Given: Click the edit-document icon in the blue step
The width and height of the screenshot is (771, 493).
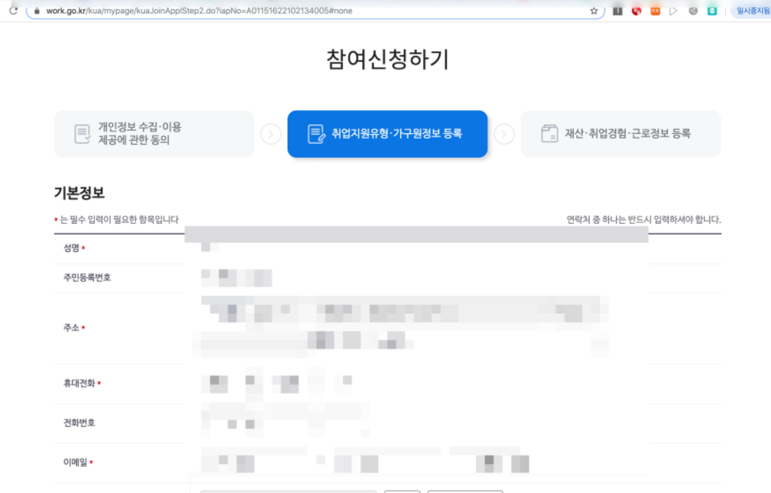Looking at the screenshot, I should pos(316,134).
